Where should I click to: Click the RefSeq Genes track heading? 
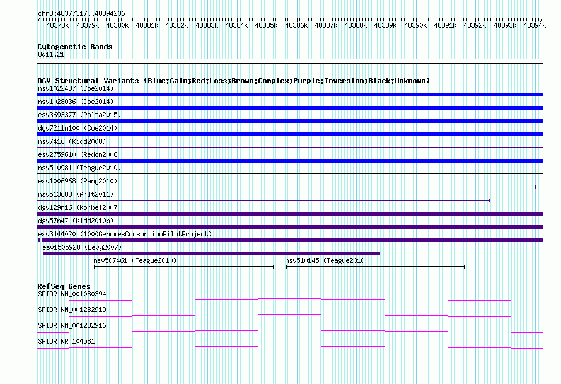[x=64, y=286]
